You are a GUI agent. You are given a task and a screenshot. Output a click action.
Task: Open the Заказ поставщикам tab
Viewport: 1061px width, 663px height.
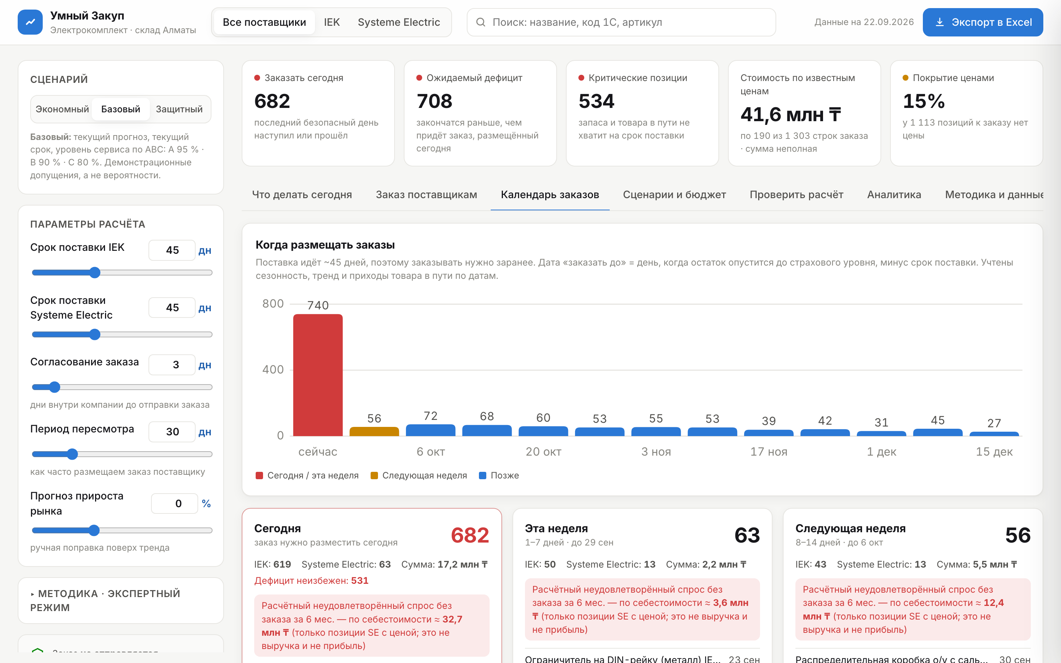[426, 195]
